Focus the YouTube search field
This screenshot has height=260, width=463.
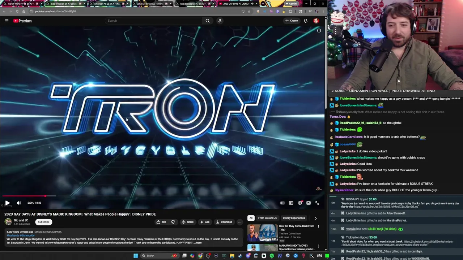point(154,21)
